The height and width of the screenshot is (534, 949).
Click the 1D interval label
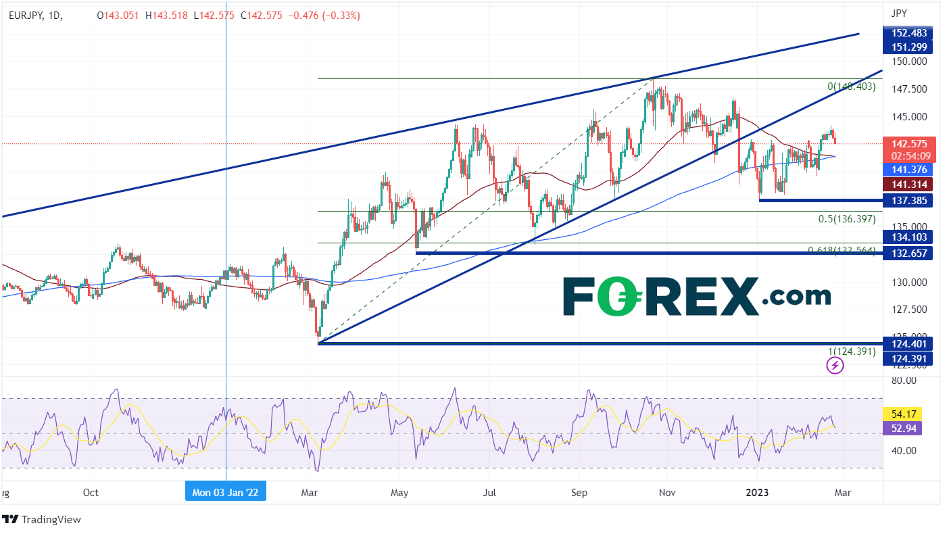55,15
